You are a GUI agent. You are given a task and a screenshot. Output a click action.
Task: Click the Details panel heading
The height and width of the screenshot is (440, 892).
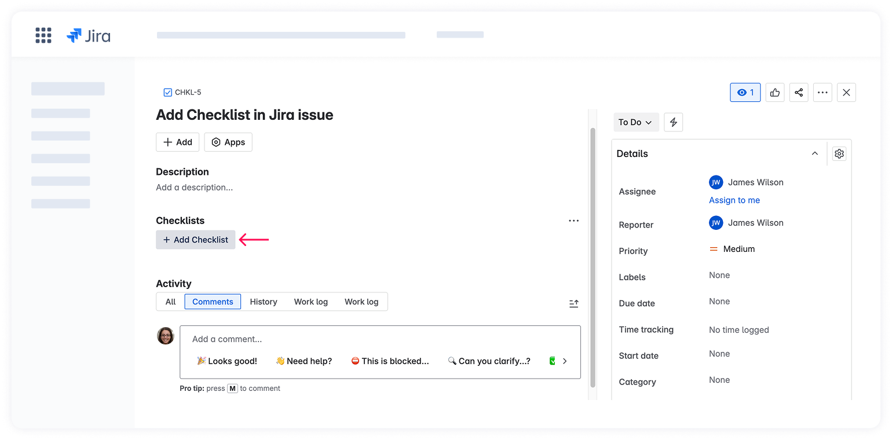pos(632,153)
